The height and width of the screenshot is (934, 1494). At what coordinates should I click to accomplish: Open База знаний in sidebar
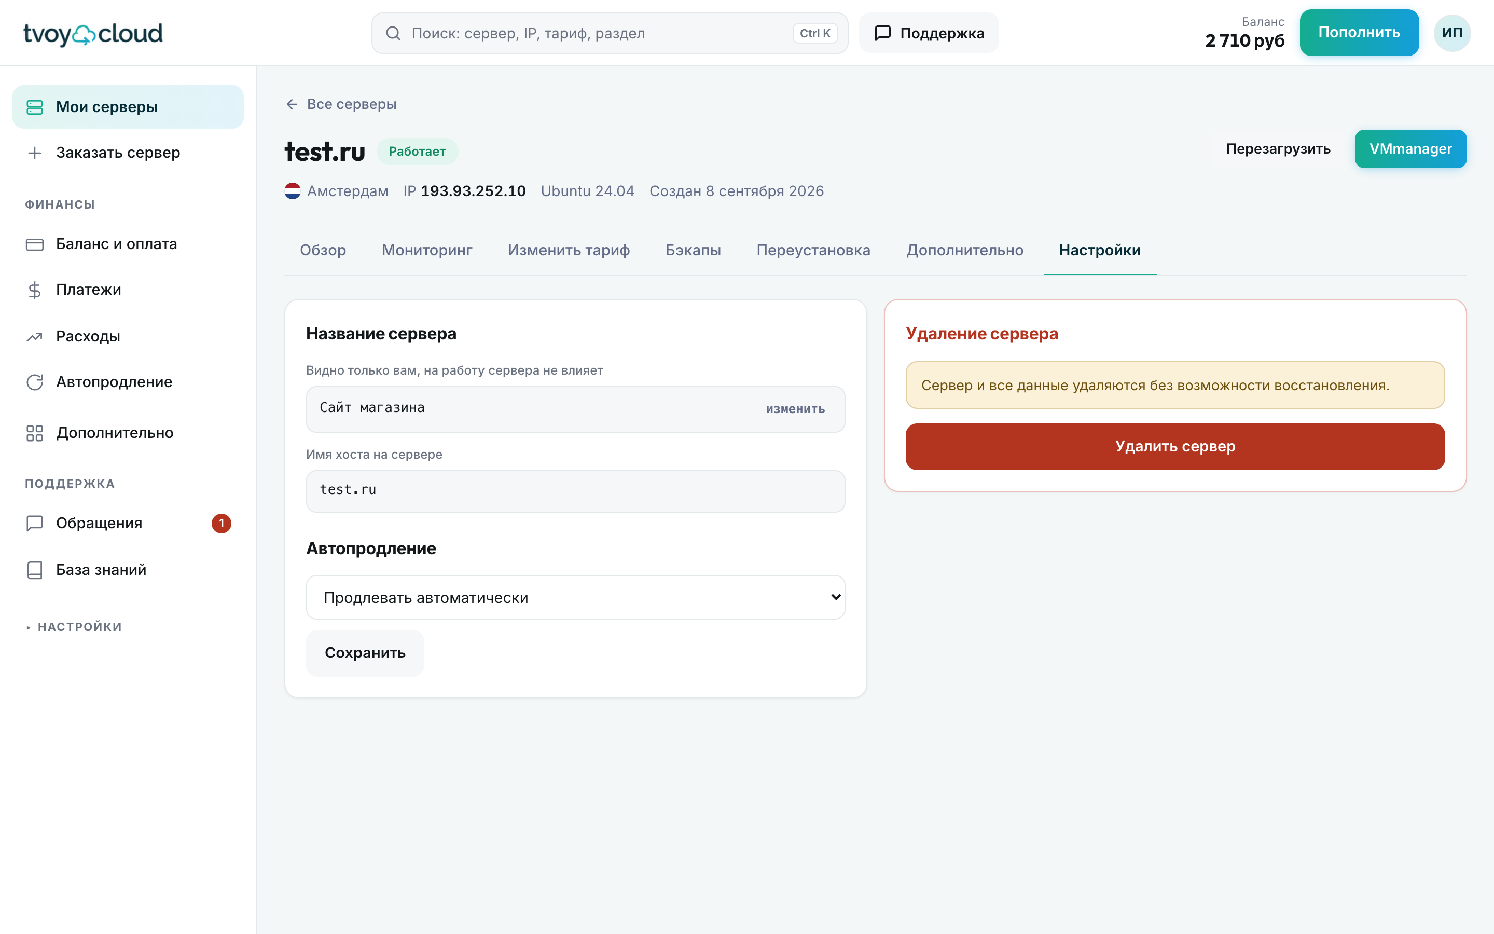(x=128, y=570)
